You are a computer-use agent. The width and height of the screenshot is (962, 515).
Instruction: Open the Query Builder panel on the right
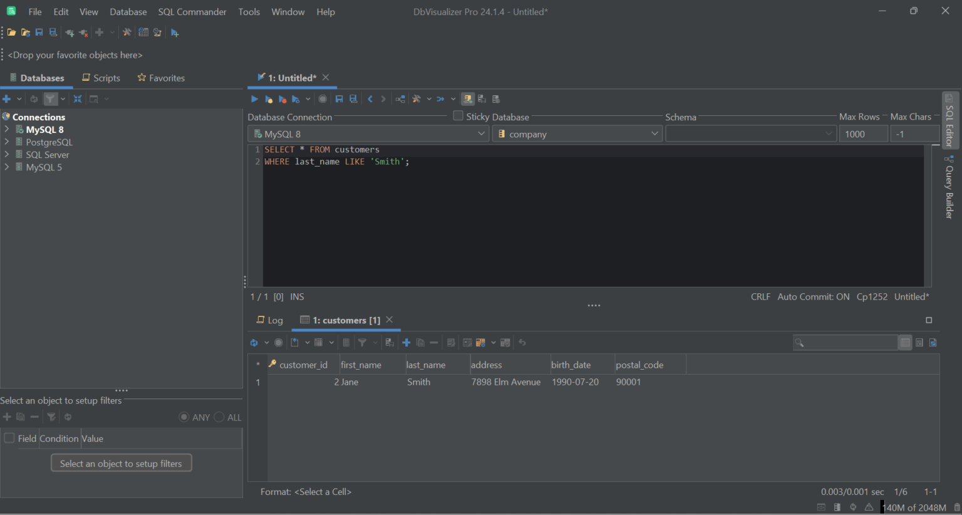click(949, 188)
